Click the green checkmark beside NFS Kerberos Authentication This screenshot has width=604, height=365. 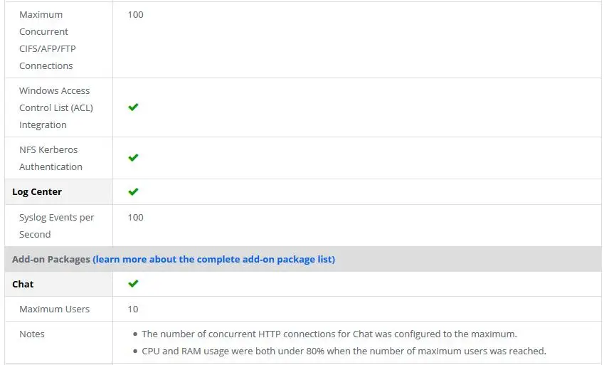point(133,158)
